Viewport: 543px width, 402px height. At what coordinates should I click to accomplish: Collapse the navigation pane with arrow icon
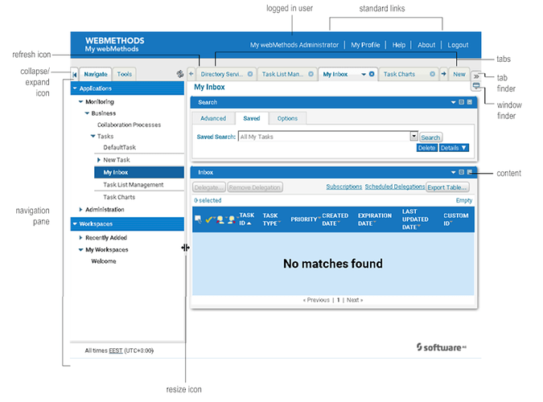75,75
